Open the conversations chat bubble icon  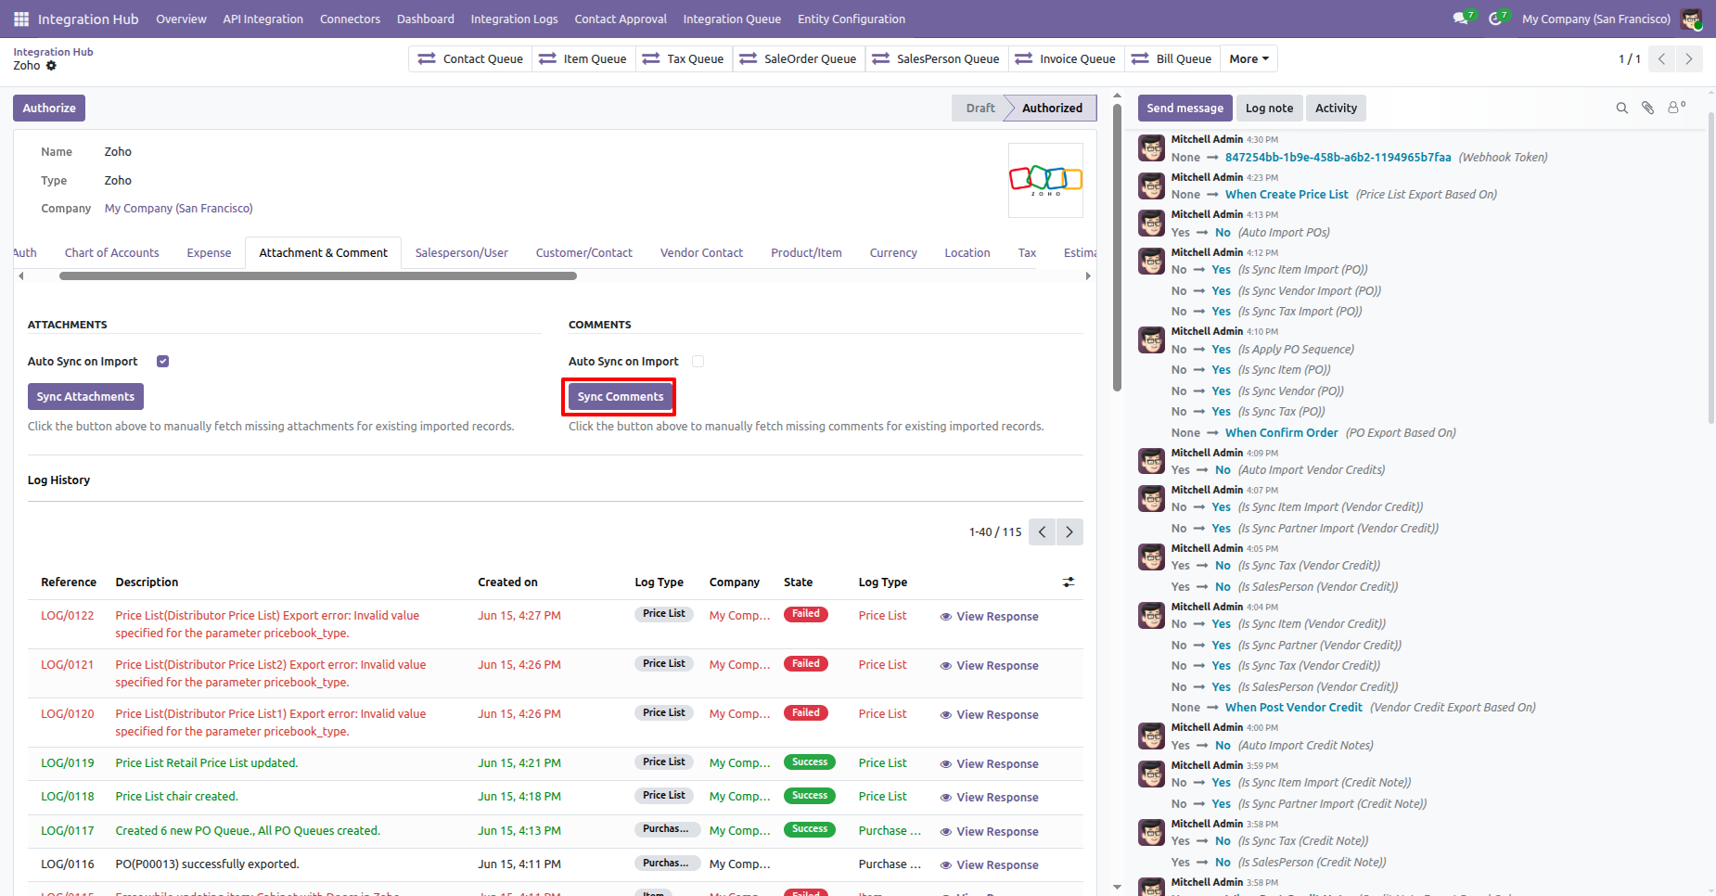point(1463,19)
